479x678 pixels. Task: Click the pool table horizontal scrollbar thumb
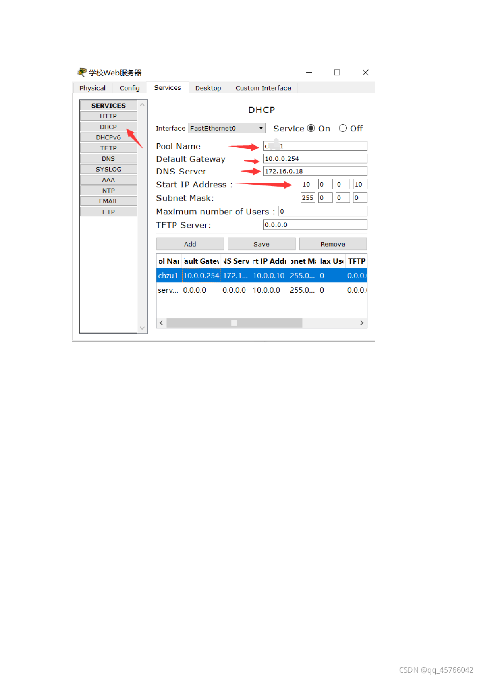click(x=234, y=323)
